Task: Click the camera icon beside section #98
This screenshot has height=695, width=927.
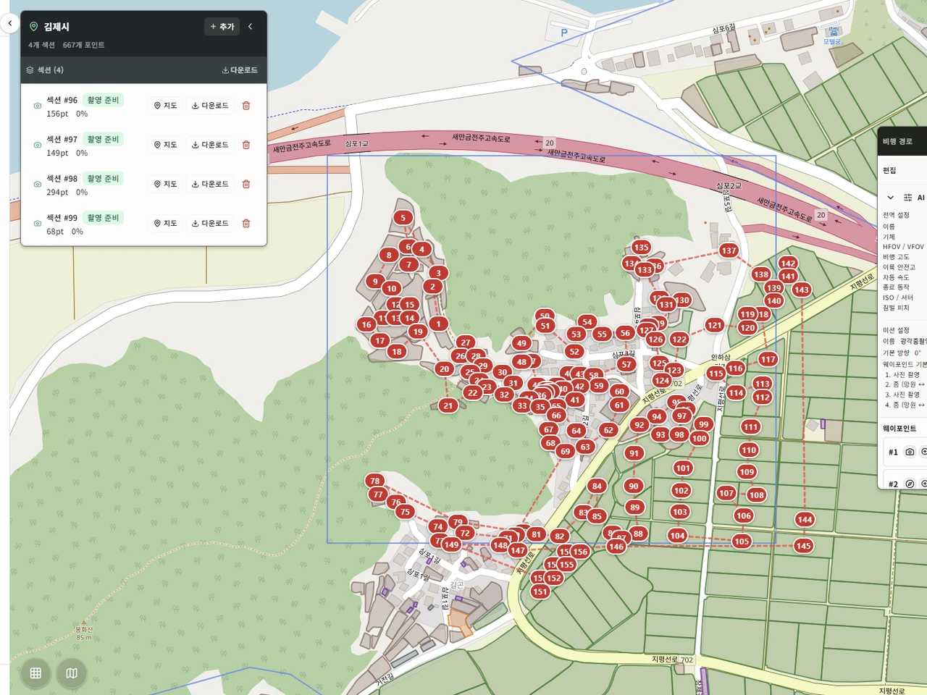Action: pyautogui.click(x=38, y=184)
